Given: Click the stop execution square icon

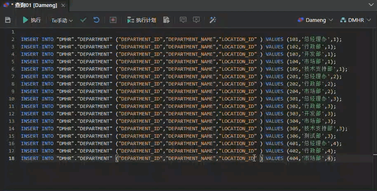Looking at the screenshot, I should pyautogui.click(x=113, y=20).
